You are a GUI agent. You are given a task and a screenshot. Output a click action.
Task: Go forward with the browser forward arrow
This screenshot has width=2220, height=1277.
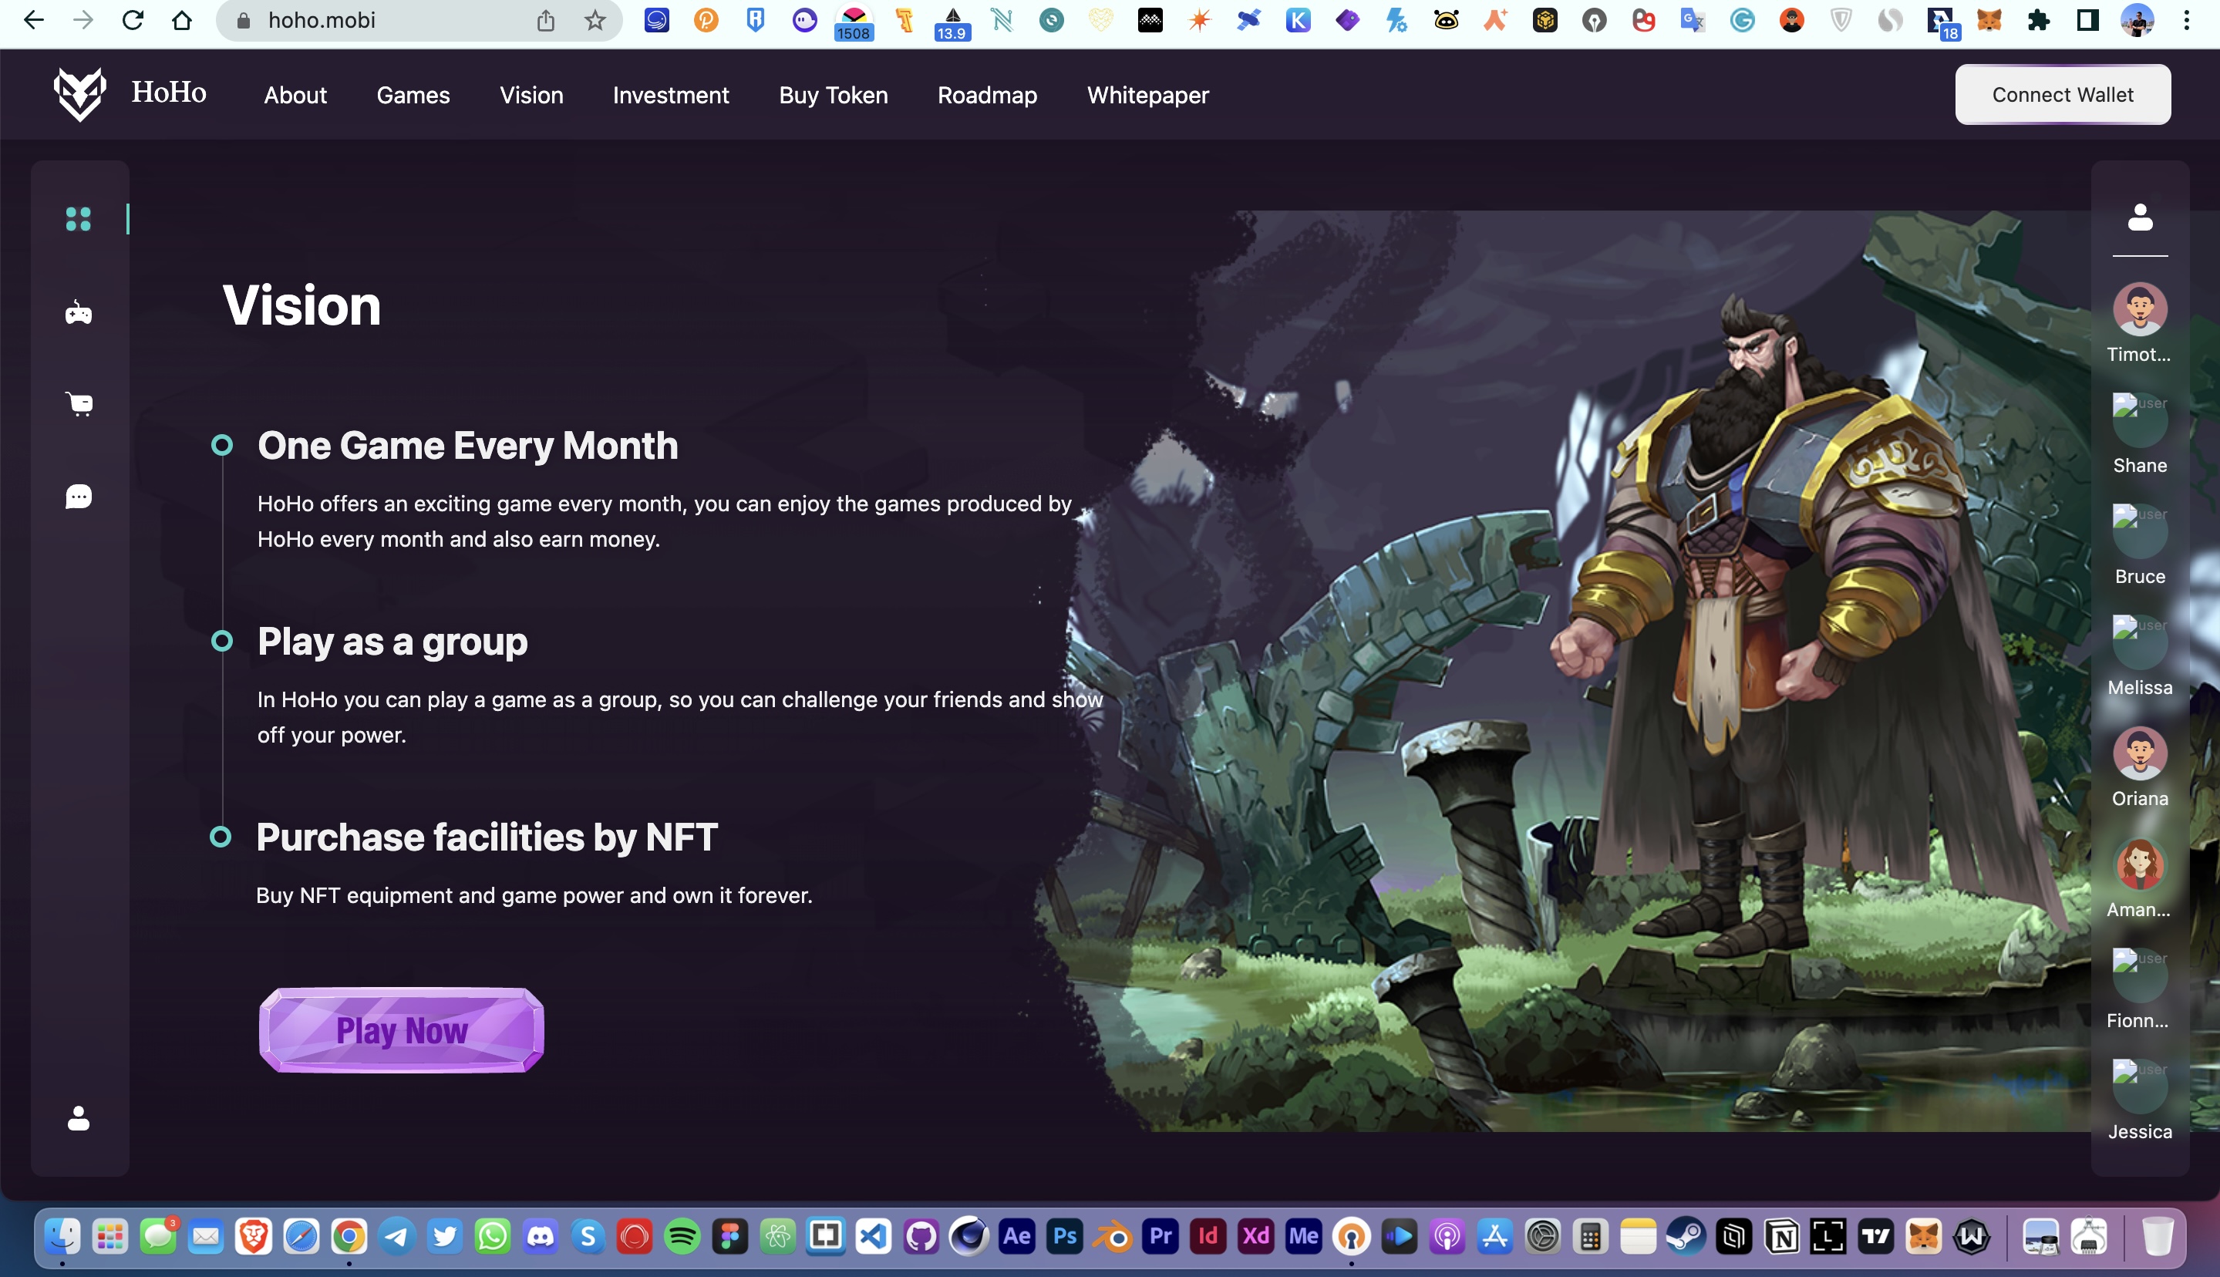tap(83, 20)
